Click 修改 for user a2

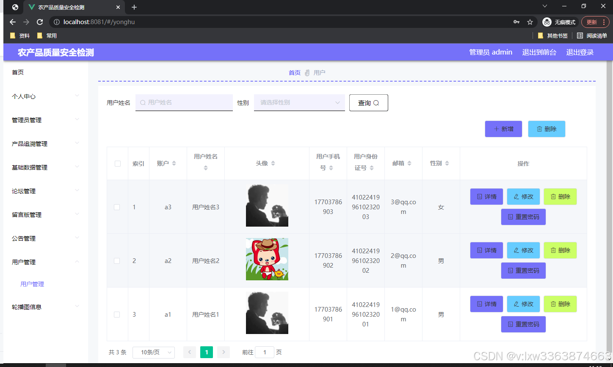pyautogui.click(x=523, y=250)
